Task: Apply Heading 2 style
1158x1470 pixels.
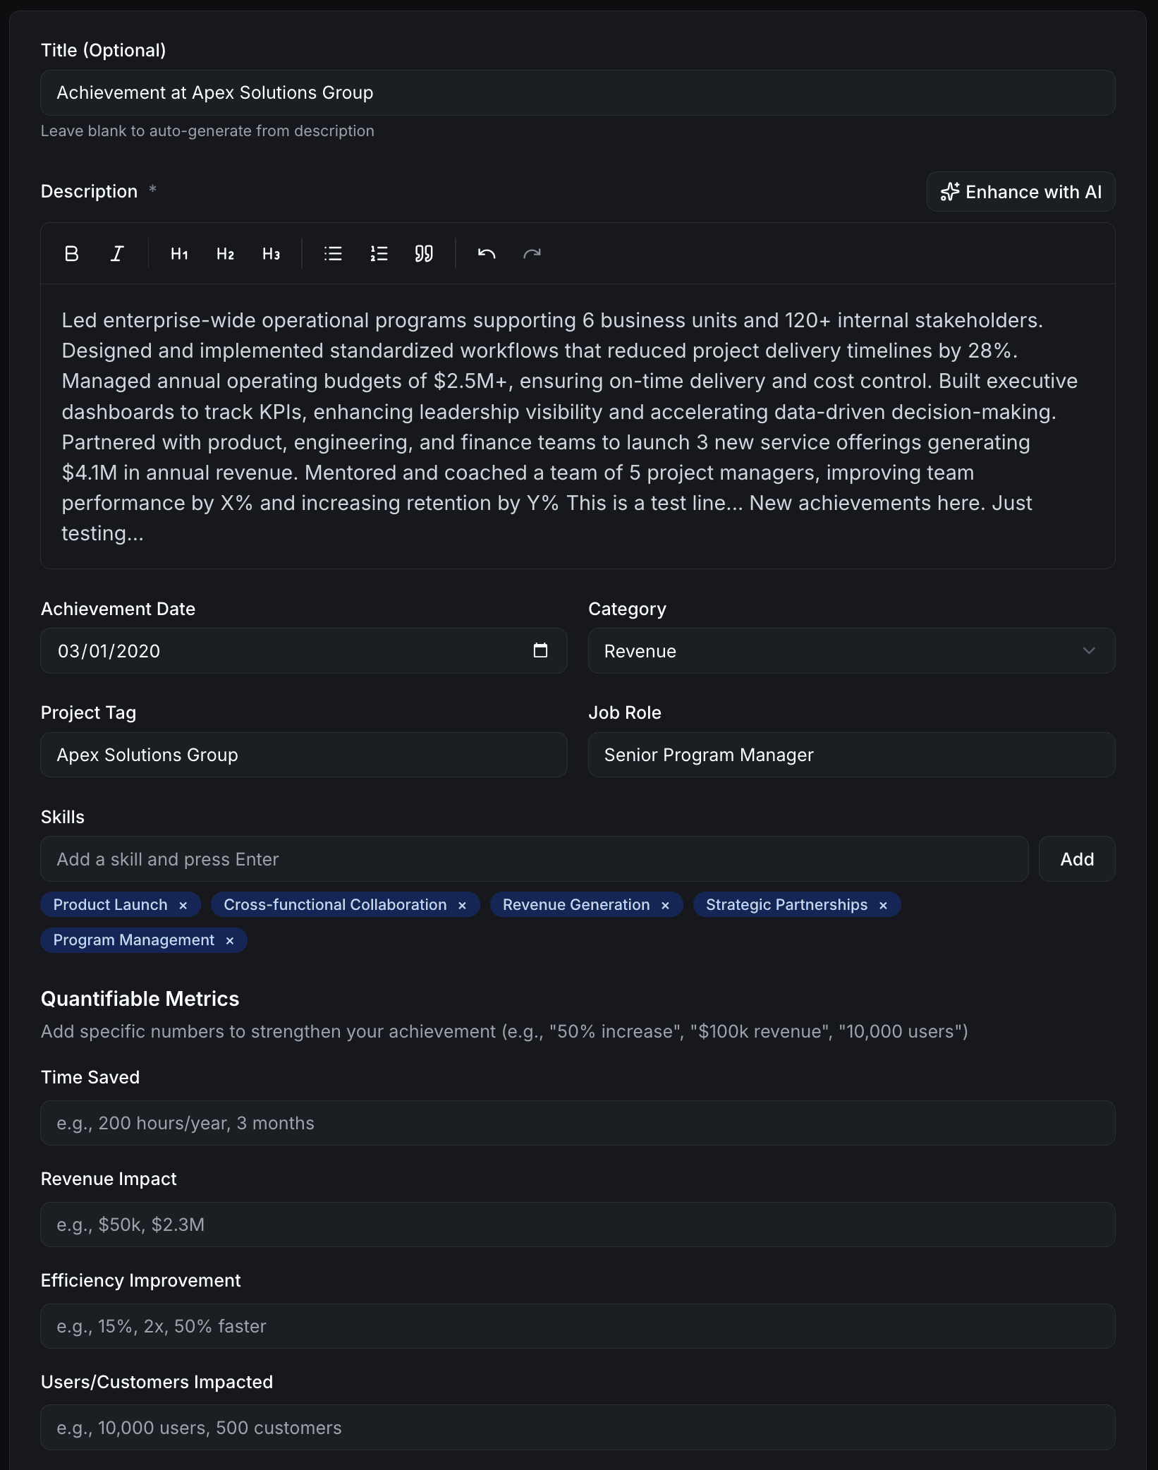Action: (225, 254)
